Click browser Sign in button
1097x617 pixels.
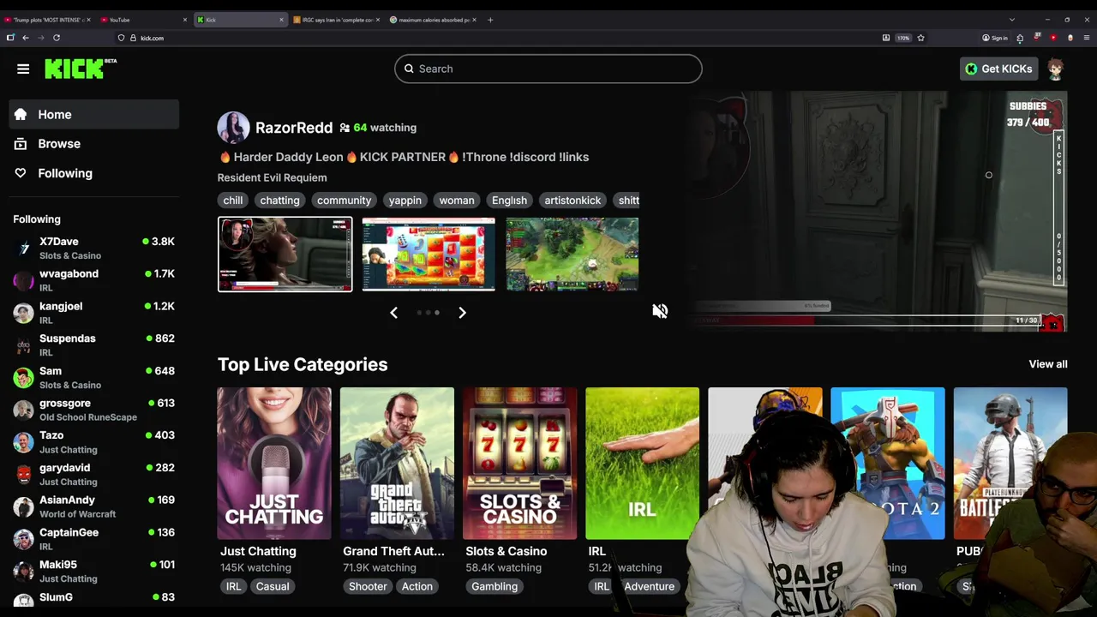[x=995, y=38]
